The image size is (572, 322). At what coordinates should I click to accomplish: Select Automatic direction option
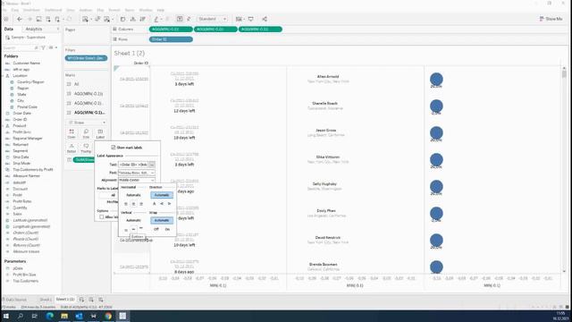point(162,195)
